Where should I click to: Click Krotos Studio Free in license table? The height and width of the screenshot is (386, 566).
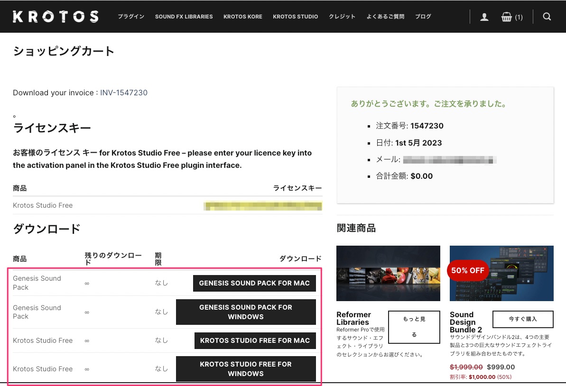(43, 205)
